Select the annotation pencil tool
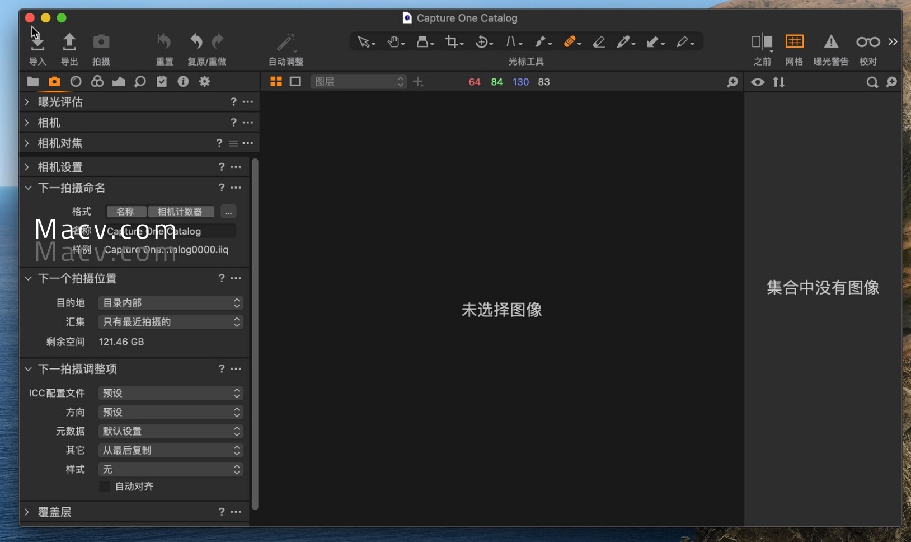911x542 pixels. [685, 42]
